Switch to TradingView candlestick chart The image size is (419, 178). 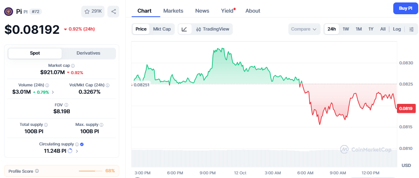point(212,29)
